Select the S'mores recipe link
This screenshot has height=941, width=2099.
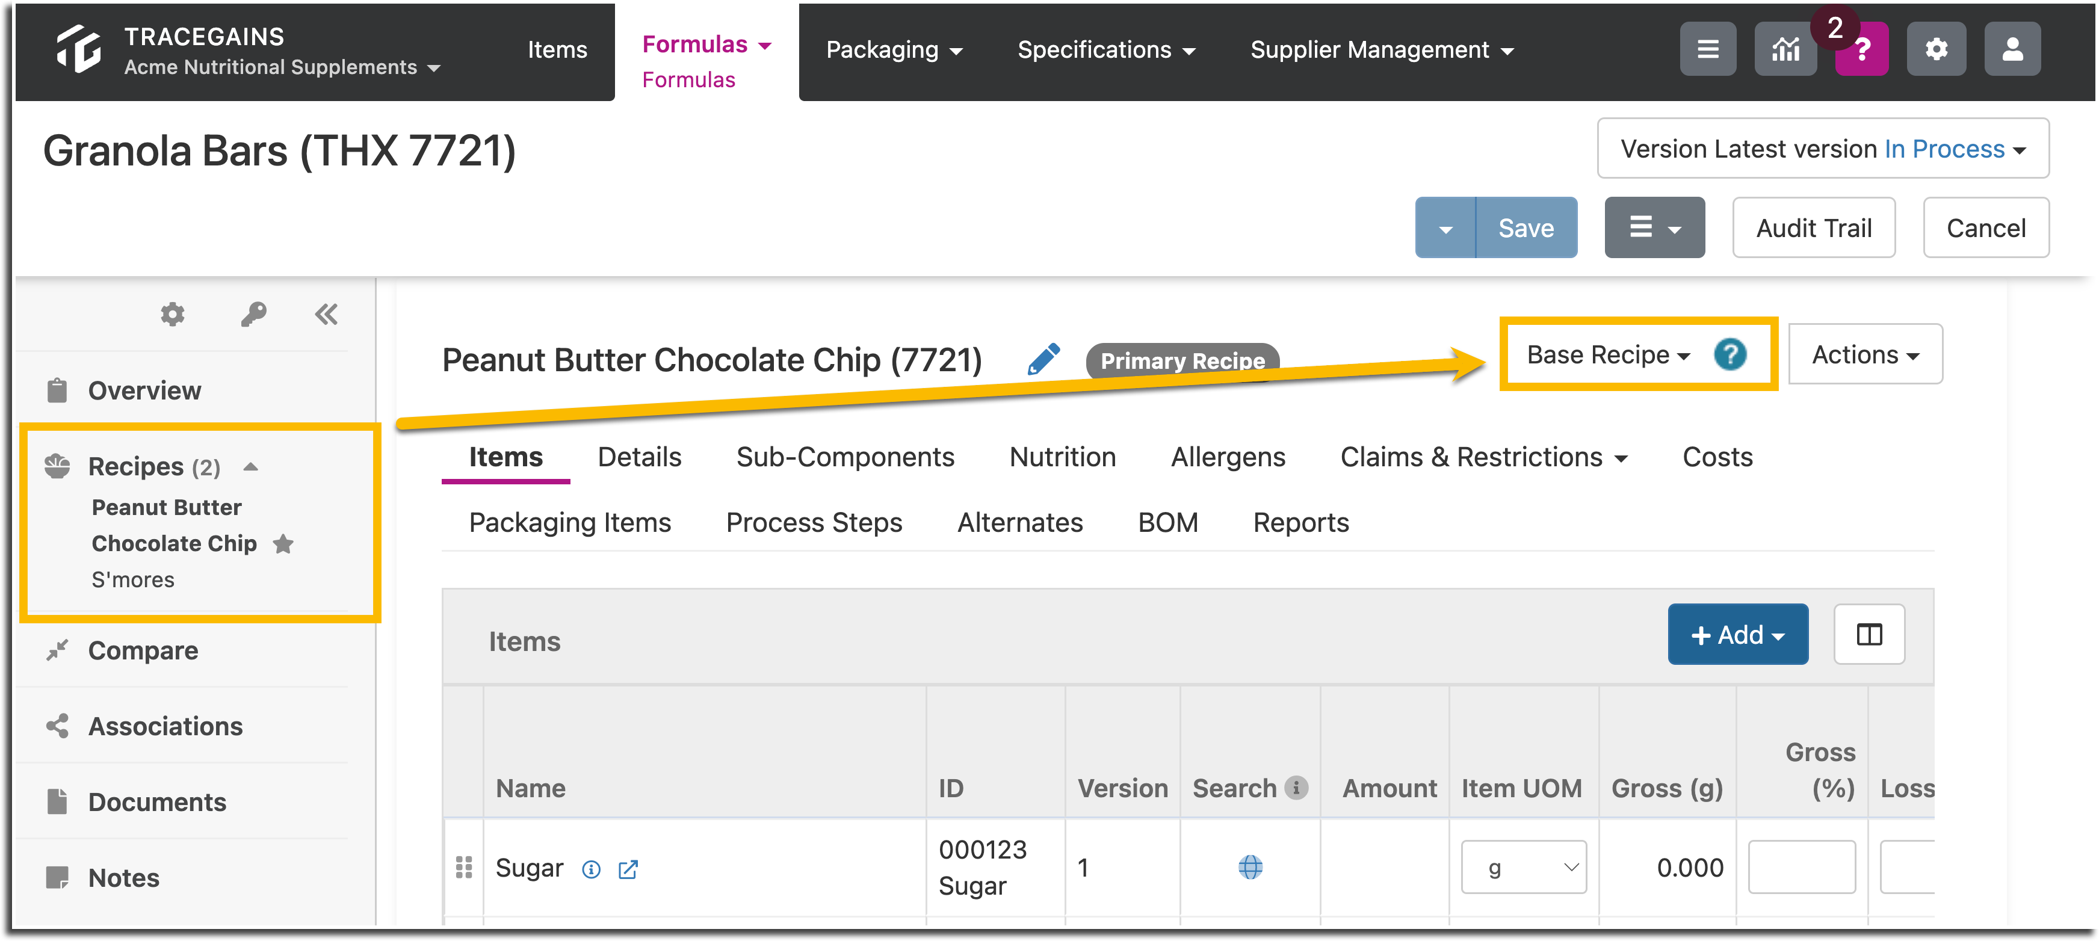click(132, 579)
